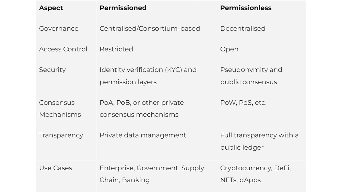
Task: Click the PoW, PoS, etc. cell
Action: coord(243,103)
